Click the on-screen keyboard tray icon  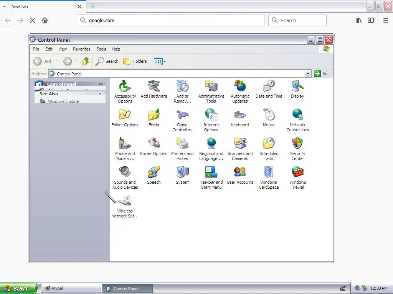[343, 289]
